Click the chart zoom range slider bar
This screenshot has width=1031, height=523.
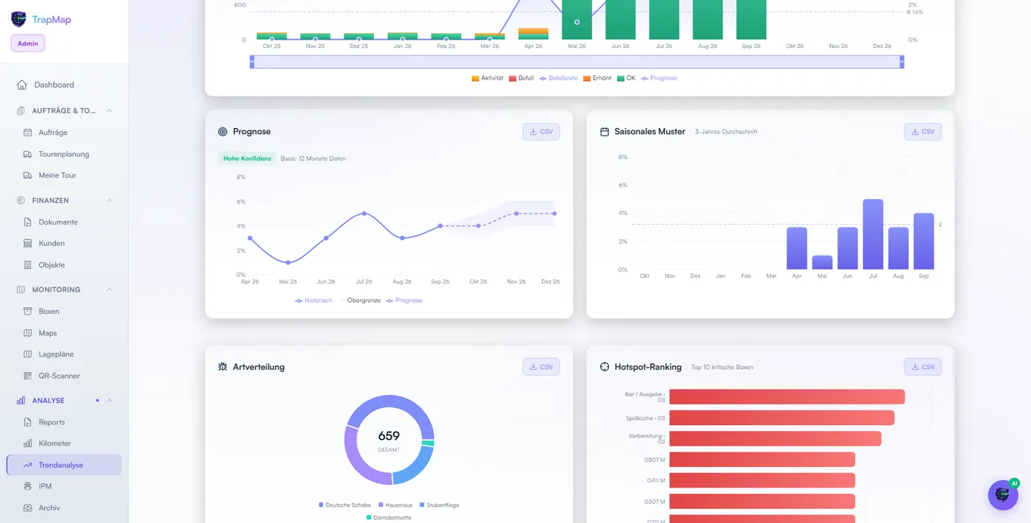(x=577, y=62)
